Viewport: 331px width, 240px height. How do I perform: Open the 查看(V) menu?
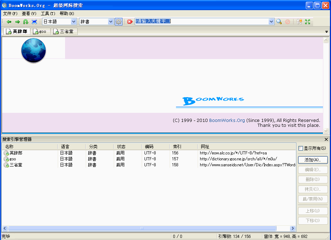(x=29, y=14)
